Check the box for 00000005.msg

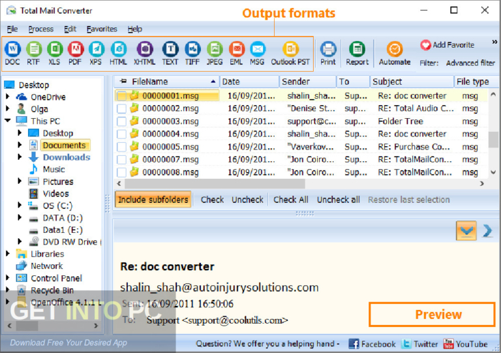point(121,147)
